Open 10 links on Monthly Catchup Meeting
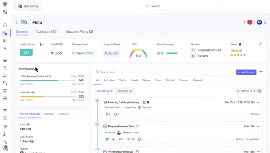Screen dimensions: 270x153 coord(255,114)
